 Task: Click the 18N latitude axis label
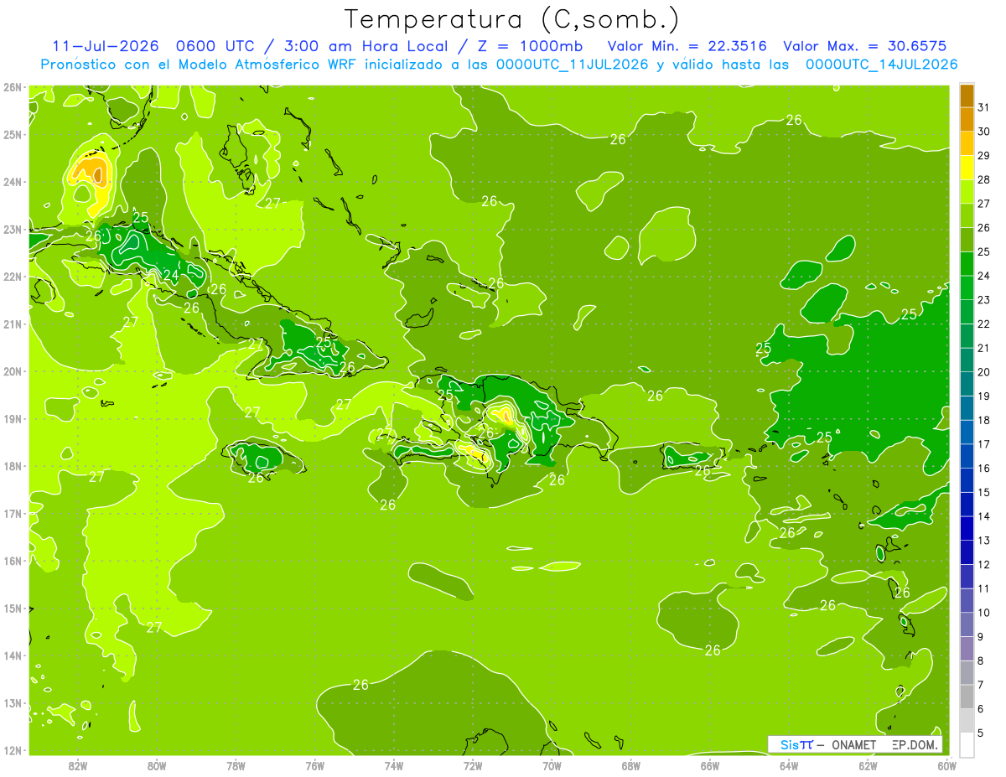click(x=13, y=466)
